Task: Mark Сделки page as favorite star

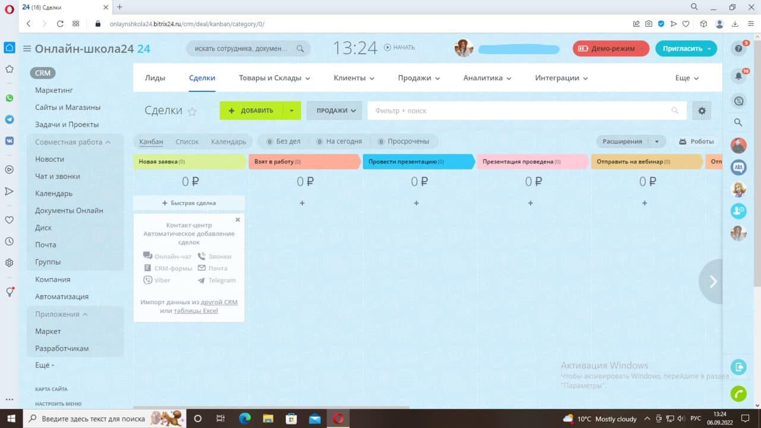Action: point(192,111)
